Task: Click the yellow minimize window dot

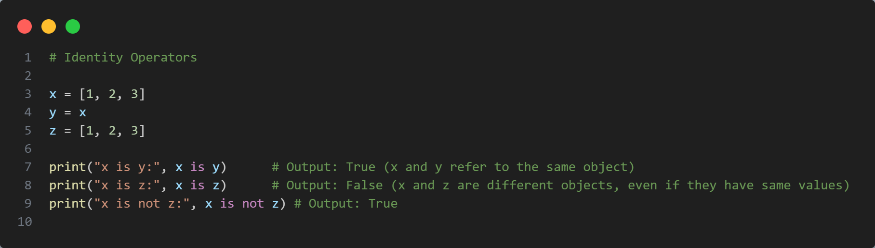Action: [49, 26]
